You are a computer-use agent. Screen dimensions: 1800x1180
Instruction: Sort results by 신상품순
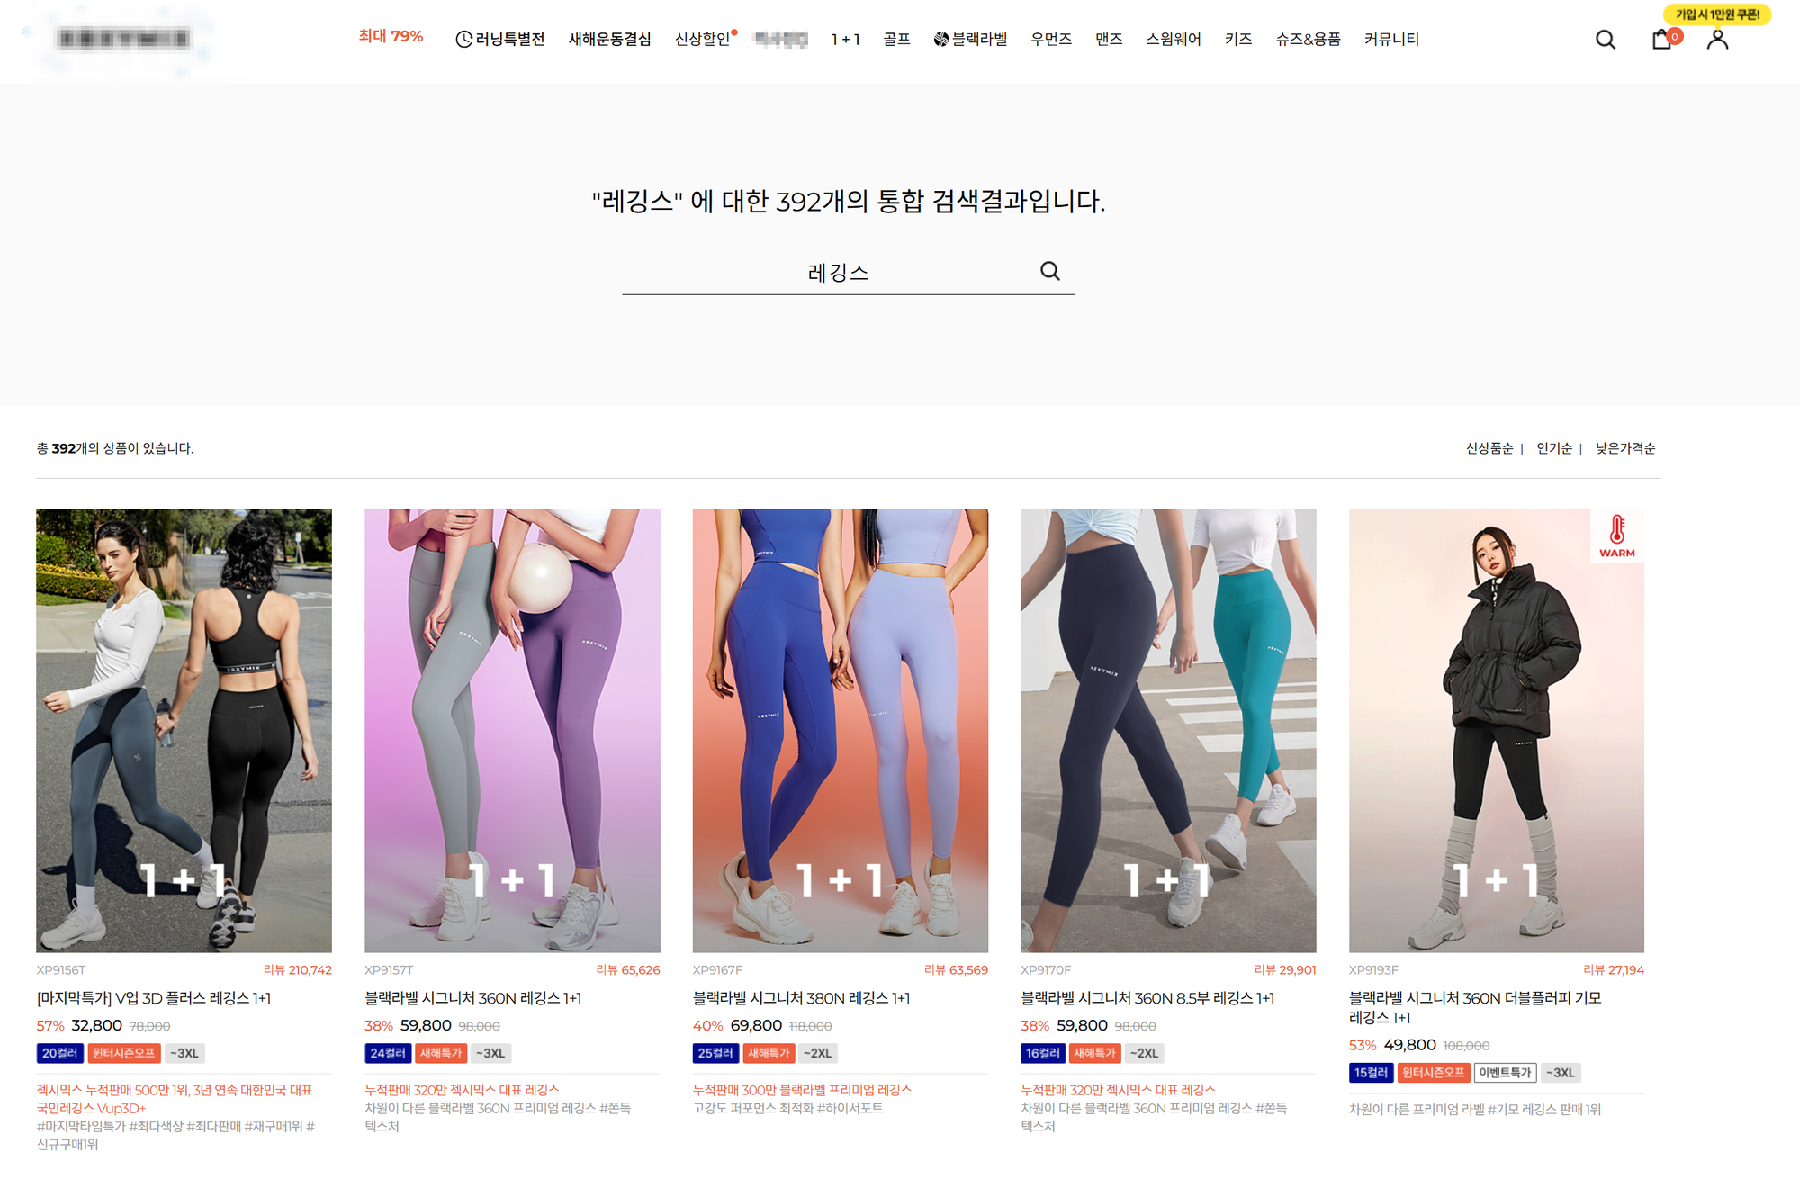[1489, 448]
